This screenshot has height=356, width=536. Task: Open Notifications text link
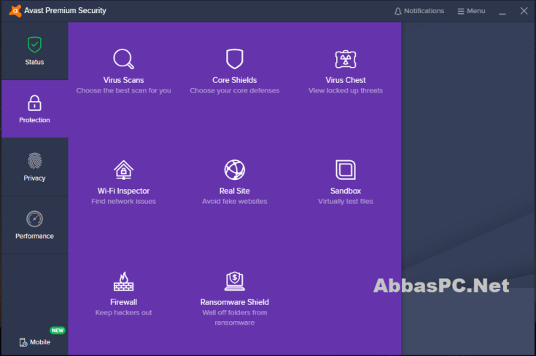424,11
